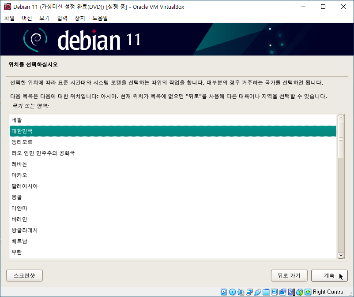Select 레바논 in the country list

tap(173, 164)
